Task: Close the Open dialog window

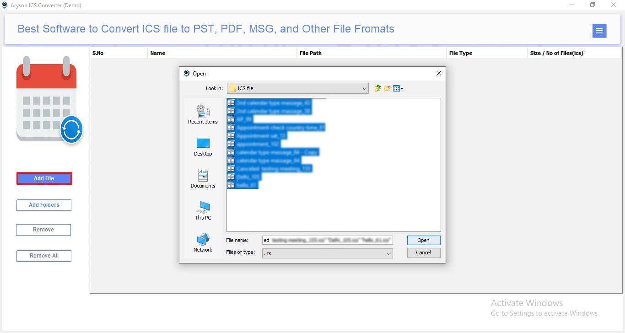Action: coord(438,73)
